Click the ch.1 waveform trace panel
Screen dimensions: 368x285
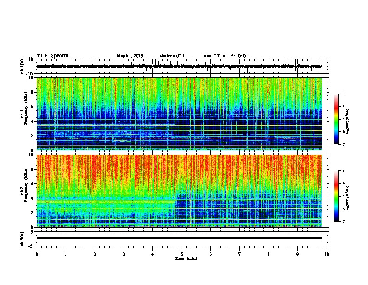pos(183,66)
